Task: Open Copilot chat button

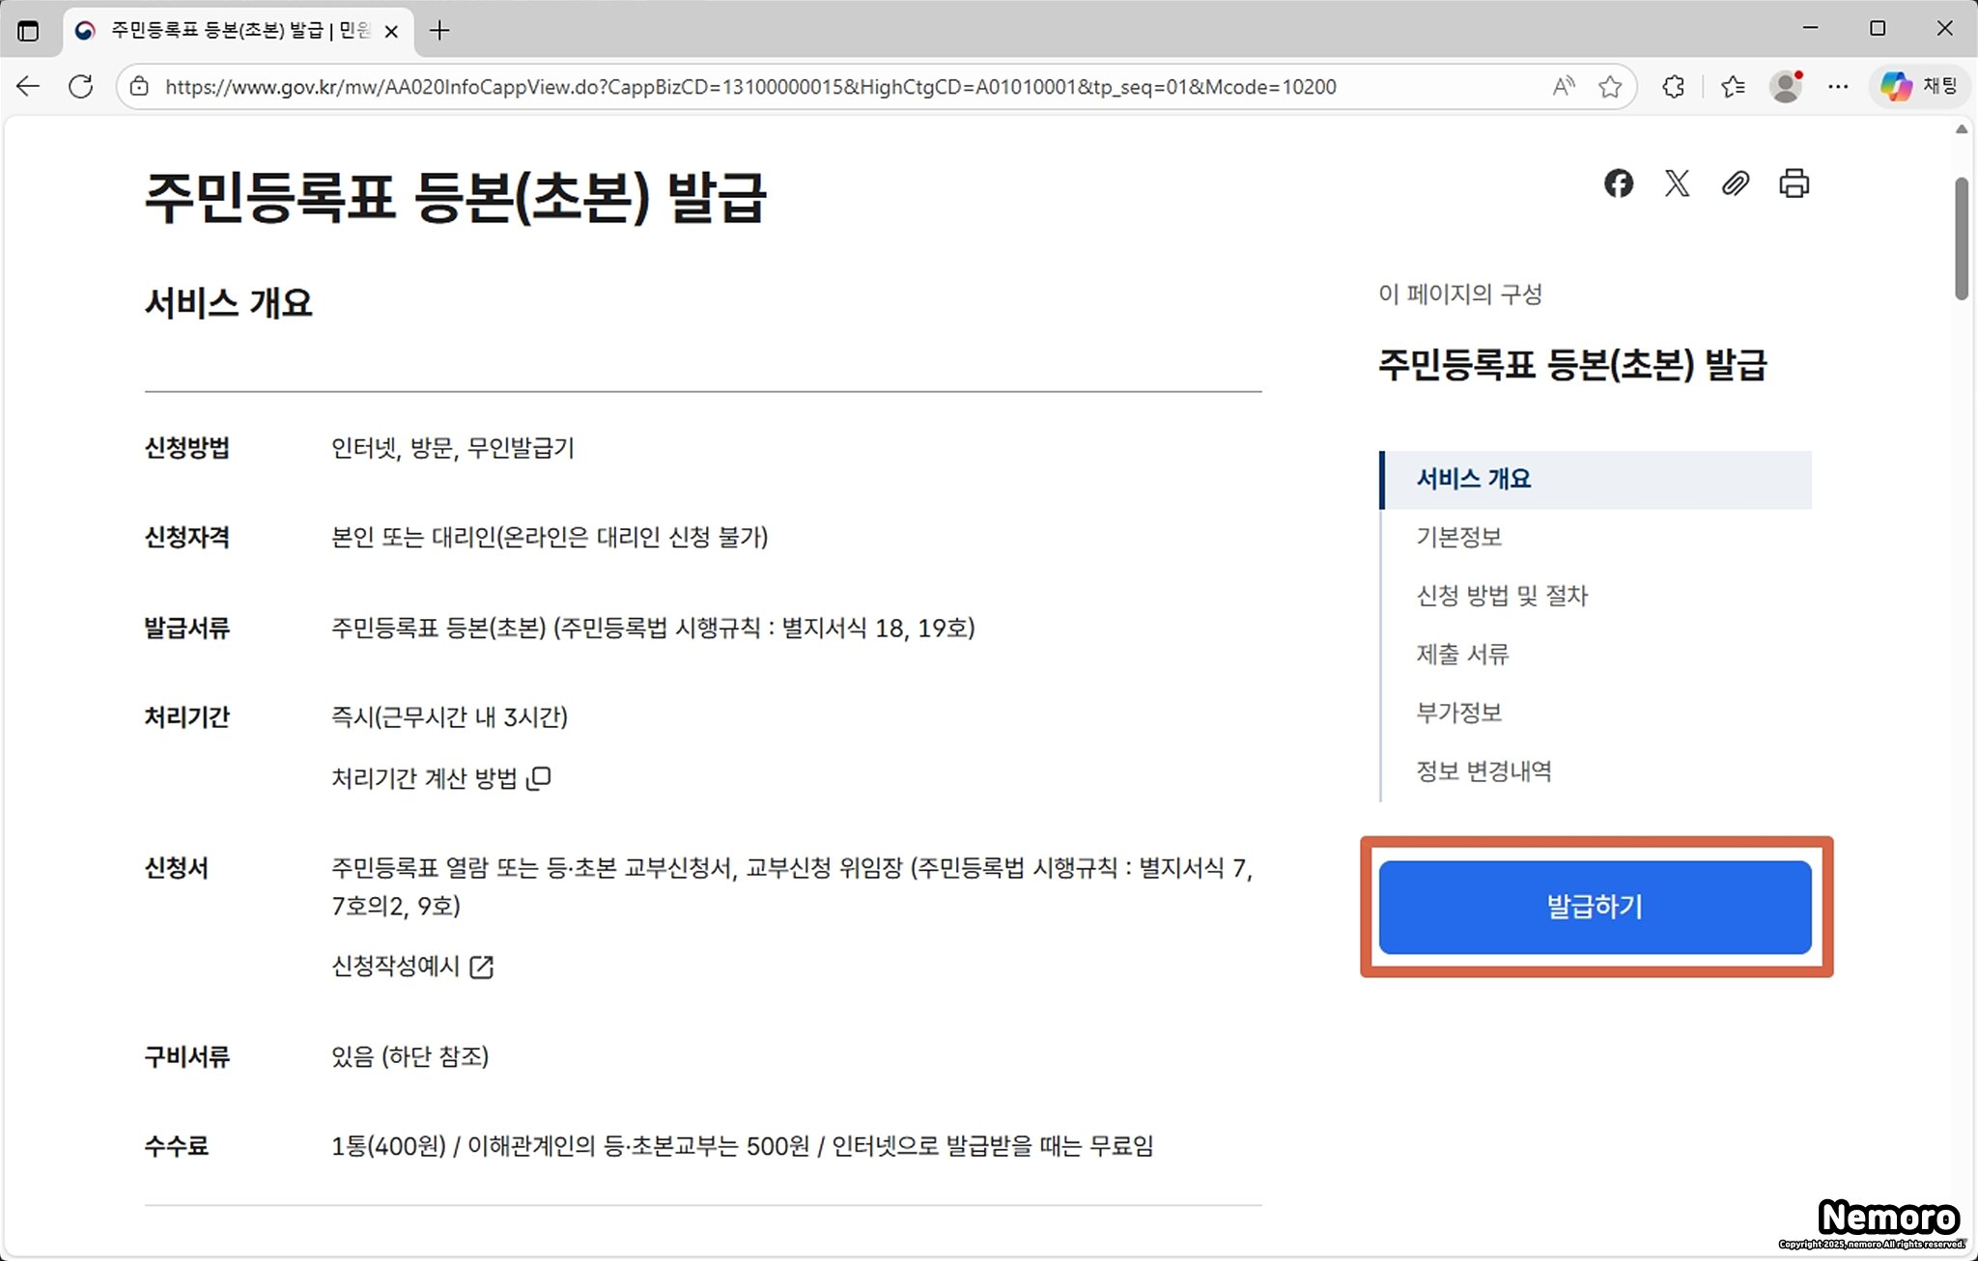Action: coord(1919,87)
